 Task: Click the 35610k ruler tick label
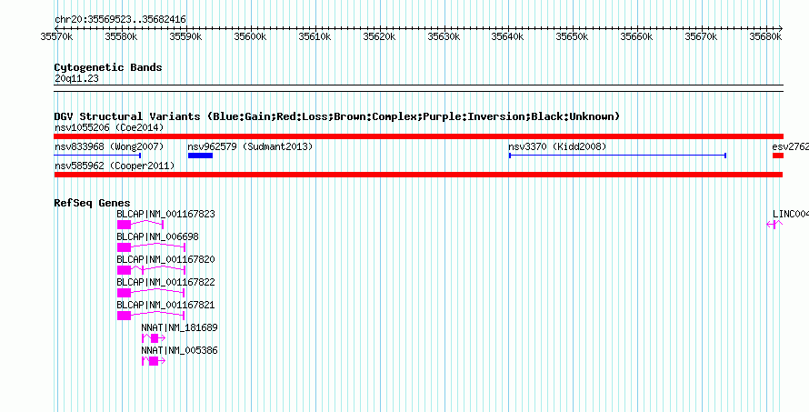[315, 36]
